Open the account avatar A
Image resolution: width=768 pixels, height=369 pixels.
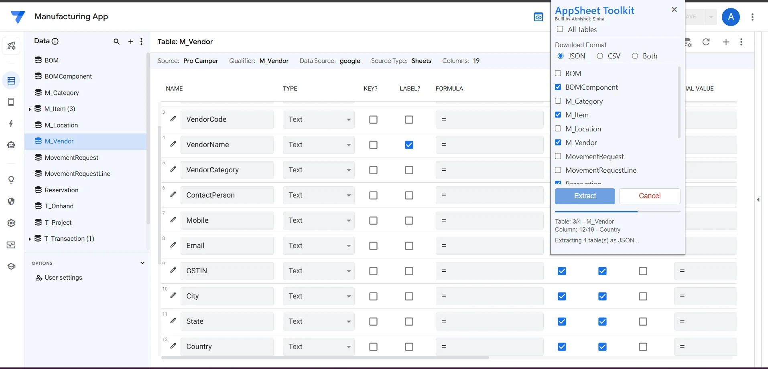click(x=731, y=17)
